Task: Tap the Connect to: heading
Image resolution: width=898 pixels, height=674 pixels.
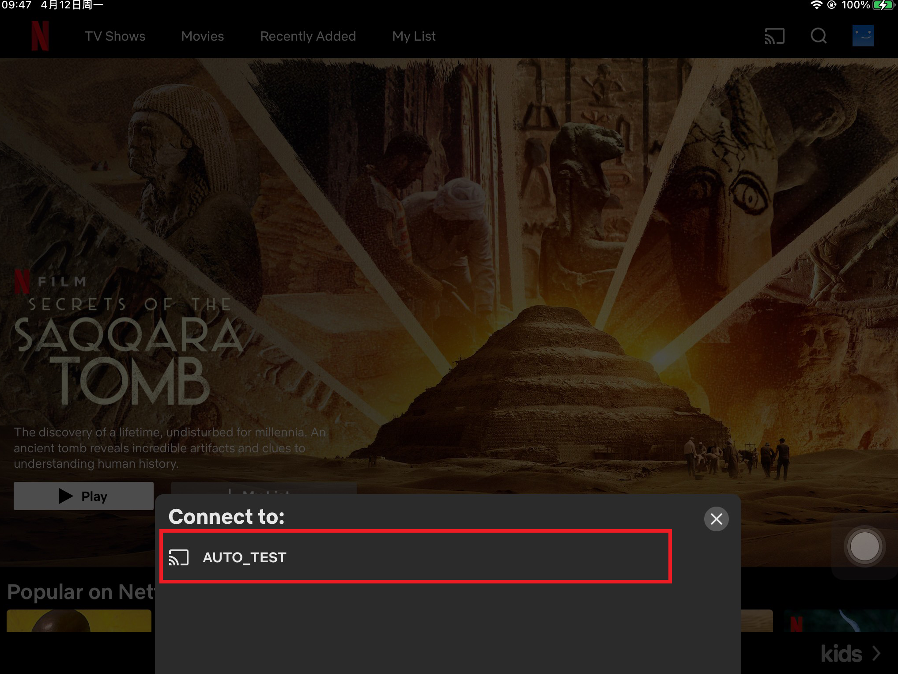Action: click(226, 516)
